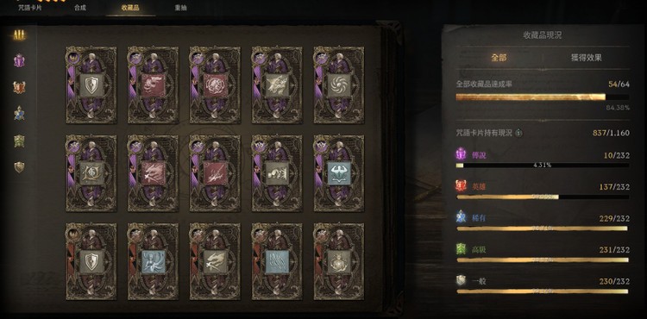Switch to 獲得效果 in status panel
The width and height of the screenshot is (647, 319).
click(x=587, y=58)
